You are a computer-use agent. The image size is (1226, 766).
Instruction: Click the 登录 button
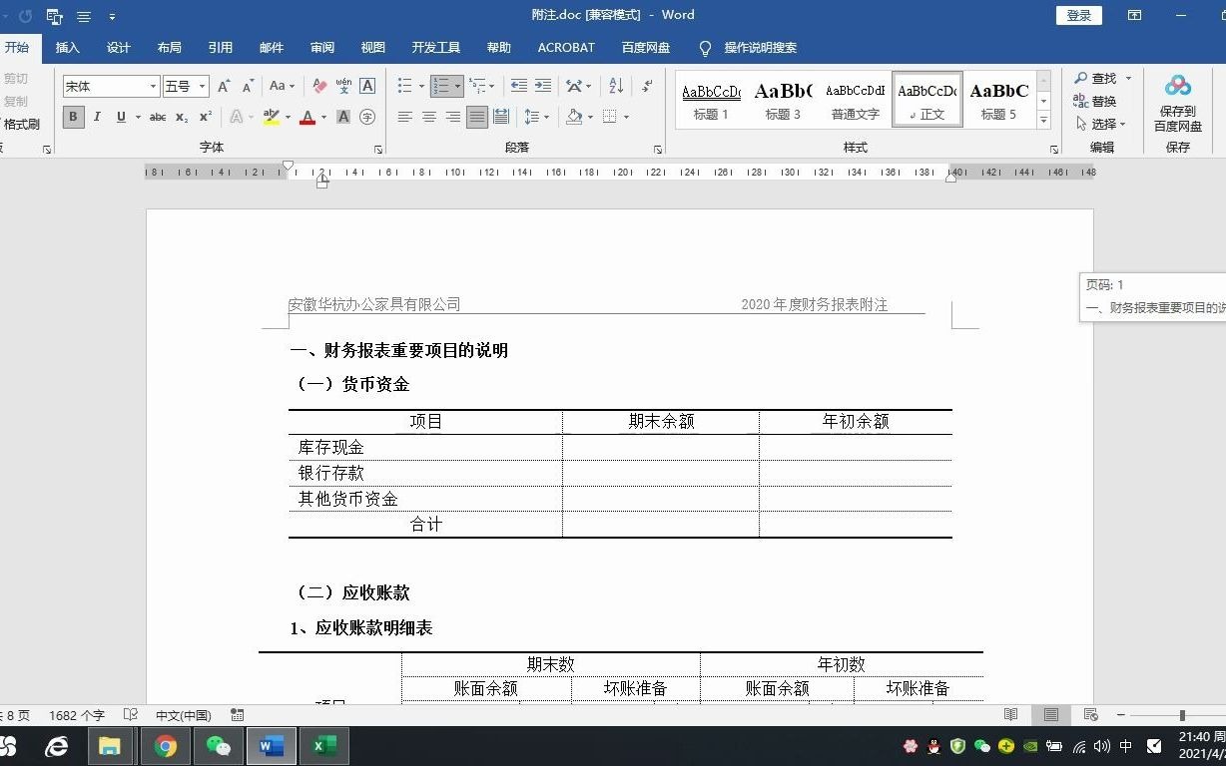[1078, 15]
